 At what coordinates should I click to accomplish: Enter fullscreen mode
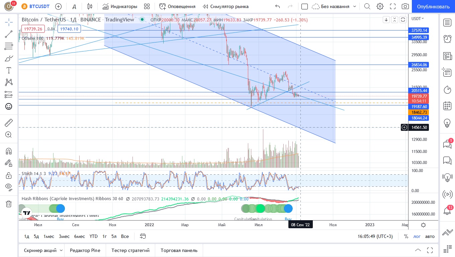click(393, 6)
